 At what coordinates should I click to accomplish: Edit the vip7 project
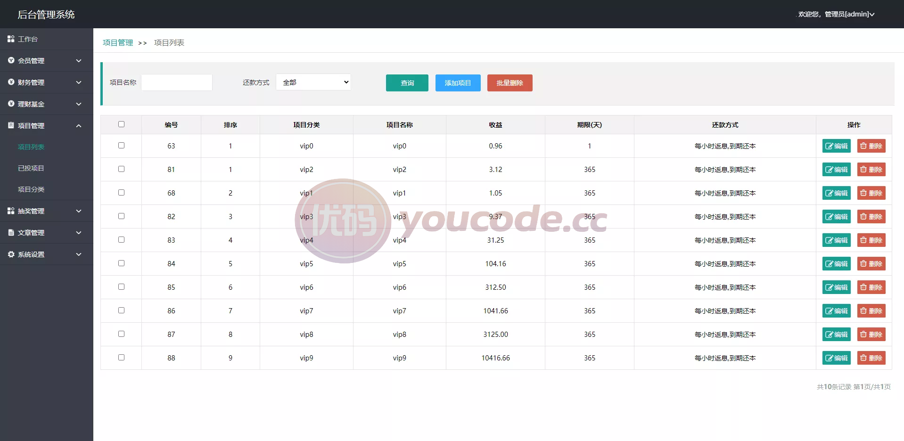click(836, 311)
